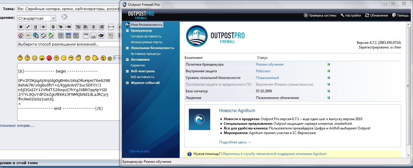Collapse the Брандмауэр tree section

(127, 30)
